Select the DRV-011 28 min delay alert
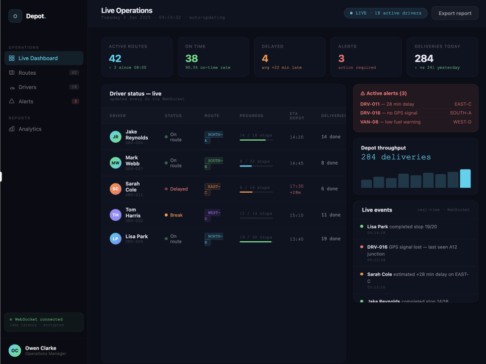Screen dimensions: 486x364 (x=416, y=104)
